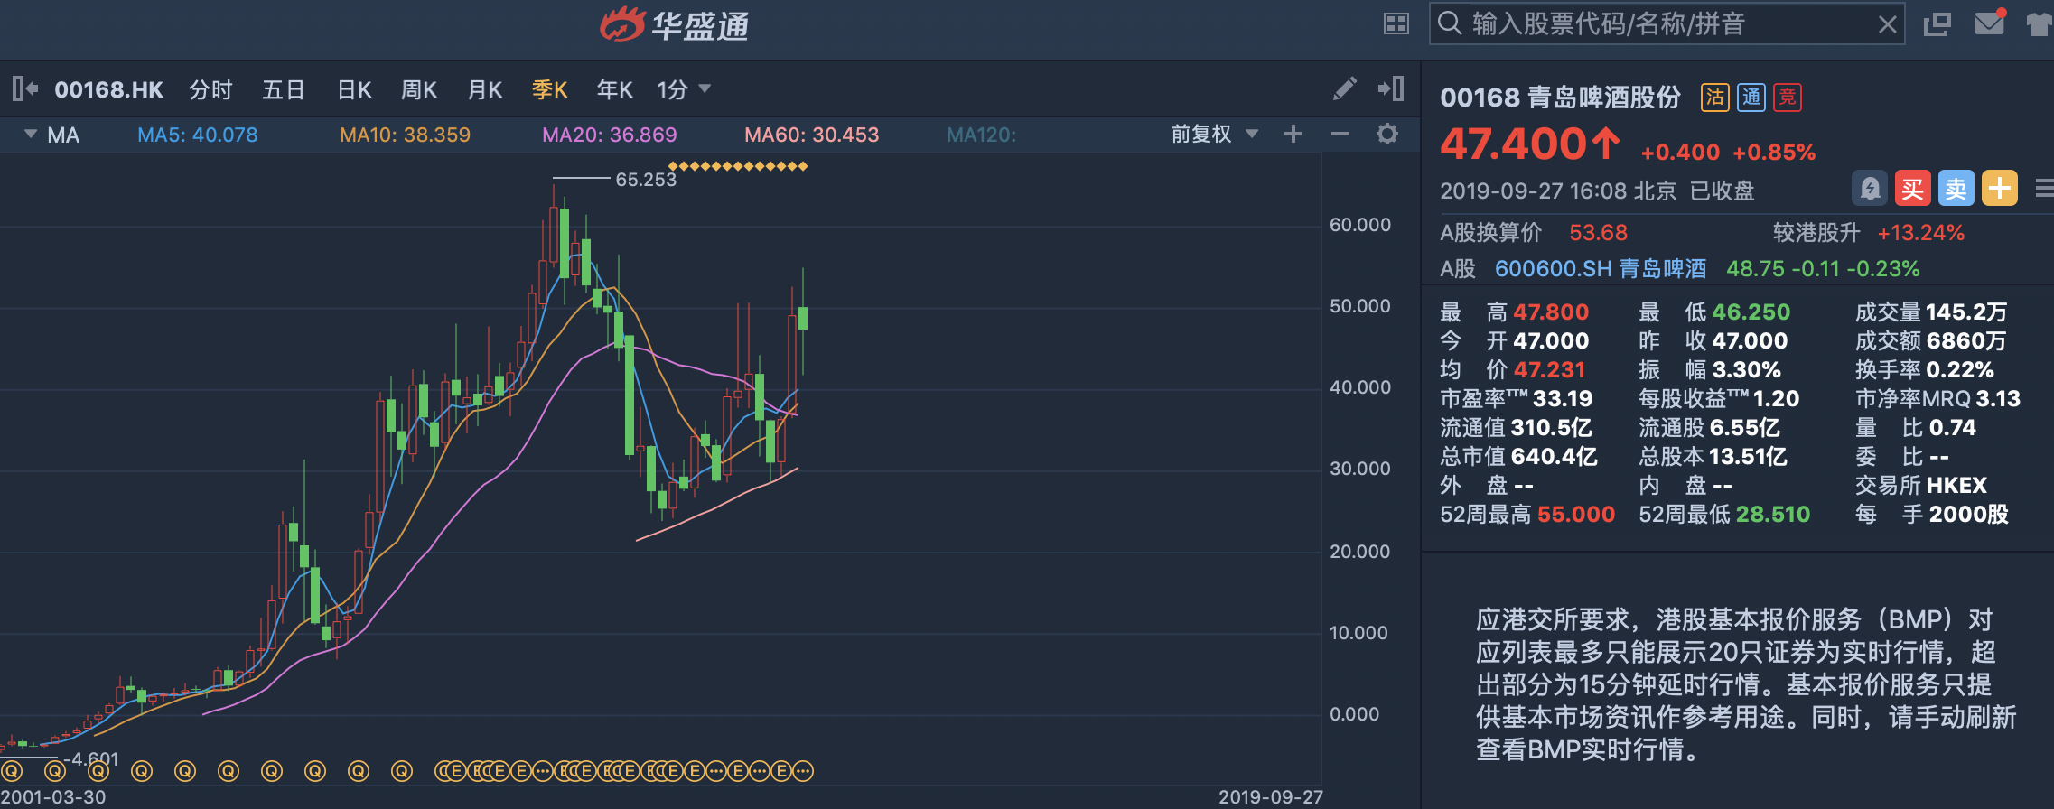The height and width of the screenshot is (809, 2054).
Task: Click the red 买 buy button
Action: (1913, 189)
